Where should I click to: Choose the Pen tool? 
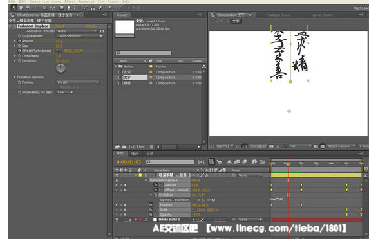click(x=69, y=8)
